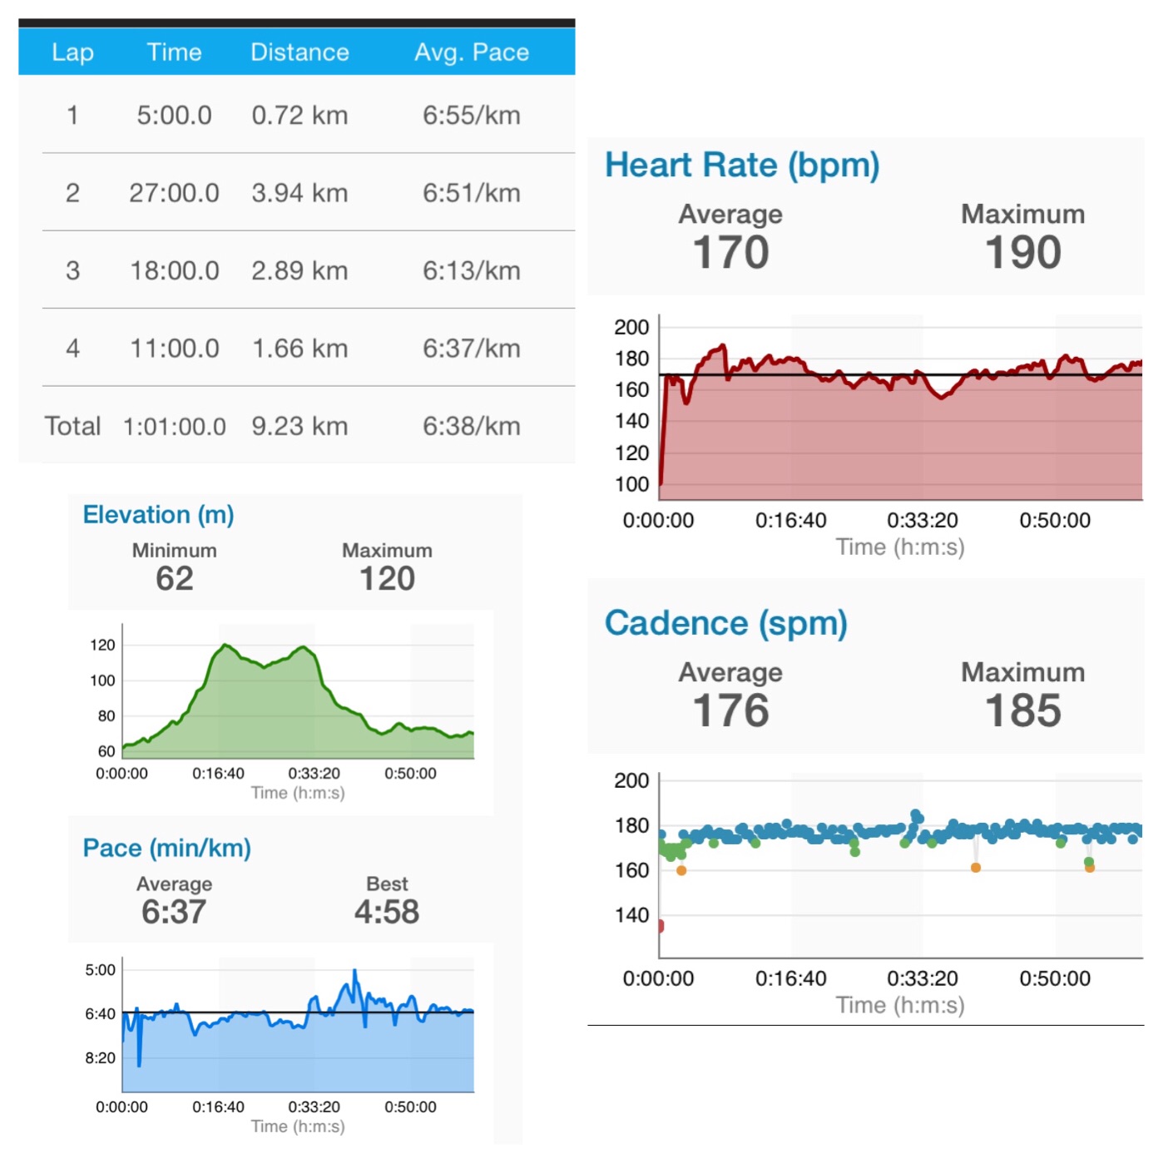Viewport: 1163px width, 1163px height.
Task: Click lap 2 time 27:00.0
Action: 174,193
